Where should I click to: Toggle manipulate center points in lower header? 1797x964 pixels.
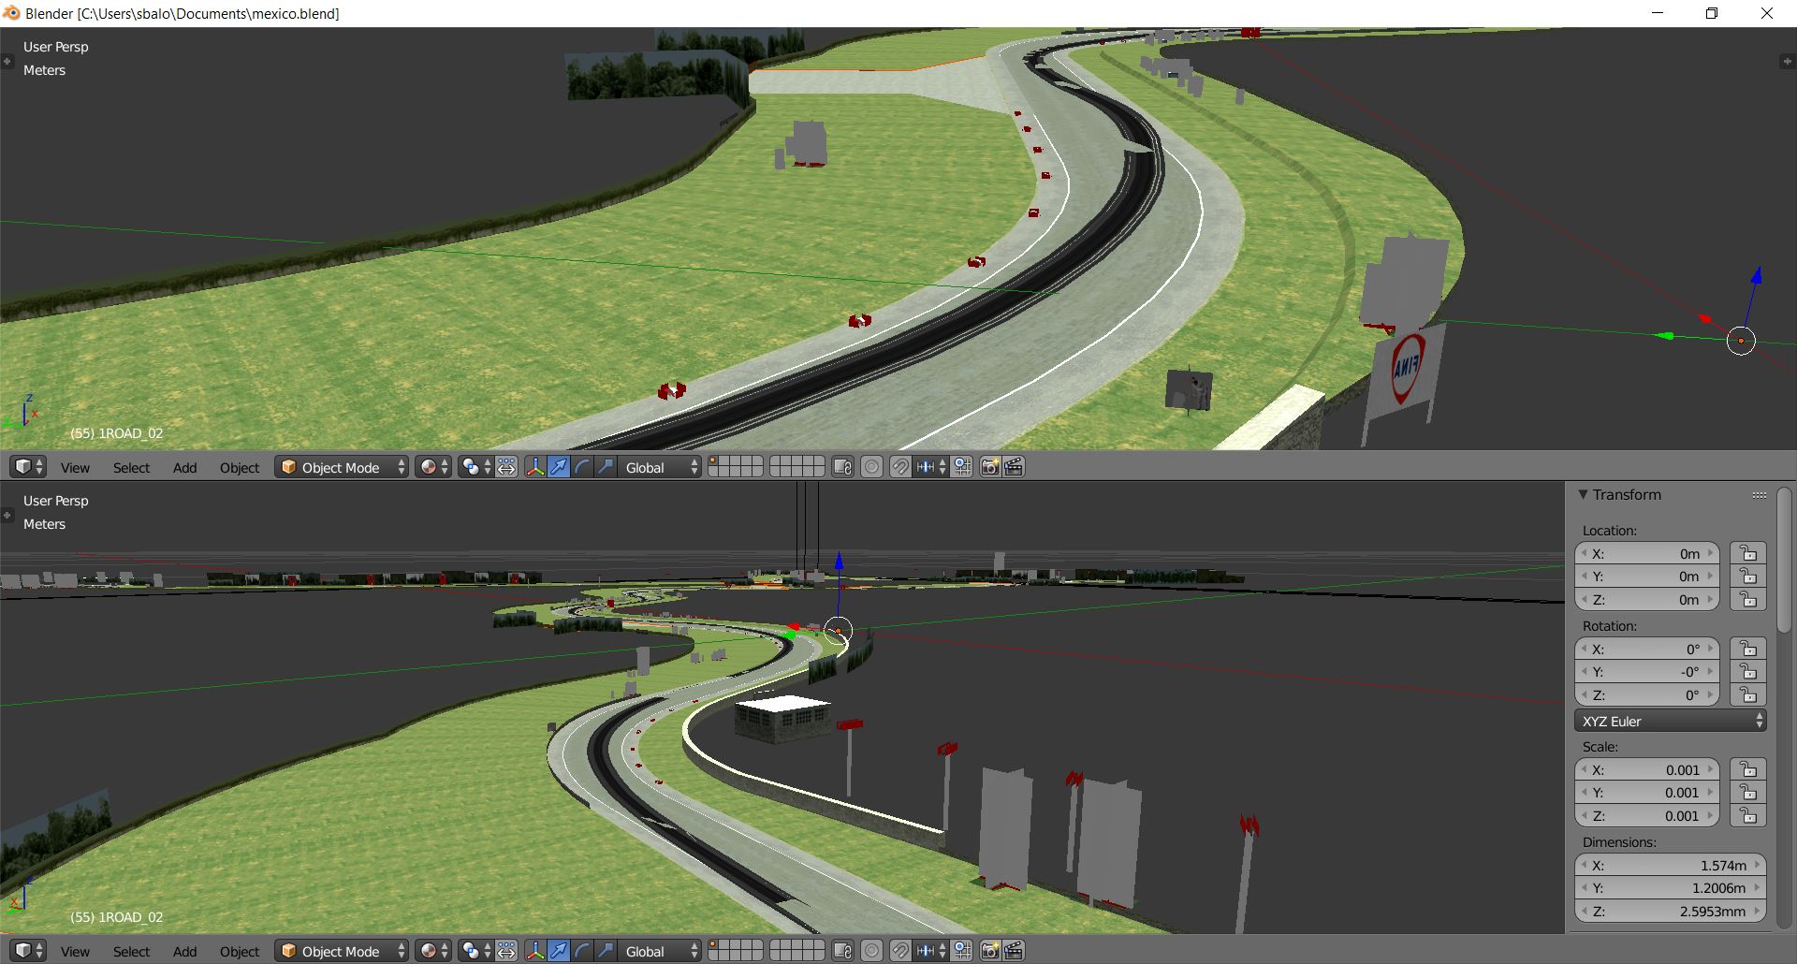click(506, 951)
